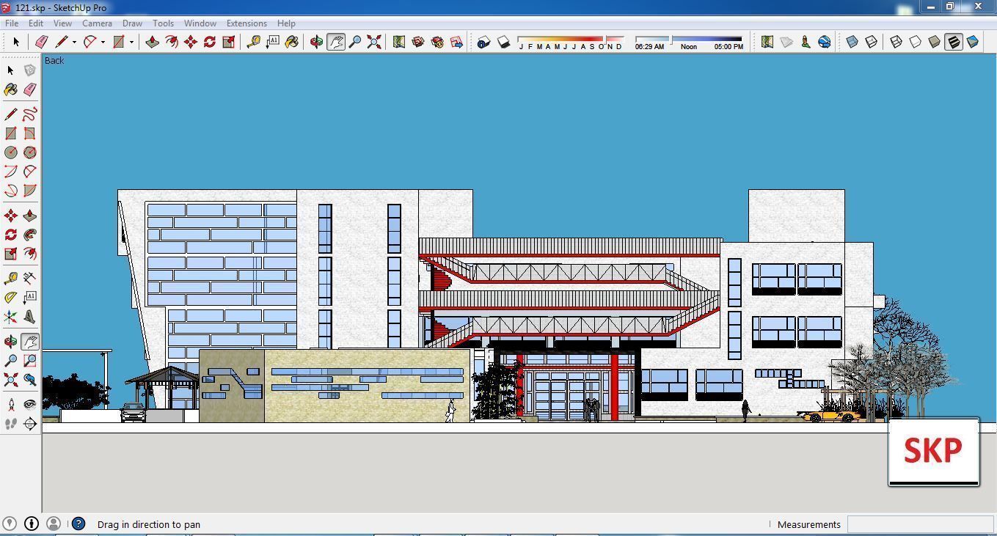Open the Edit menu
This screenshot has height=536, width=997.
pyautogui.click(x=35, y=23)
